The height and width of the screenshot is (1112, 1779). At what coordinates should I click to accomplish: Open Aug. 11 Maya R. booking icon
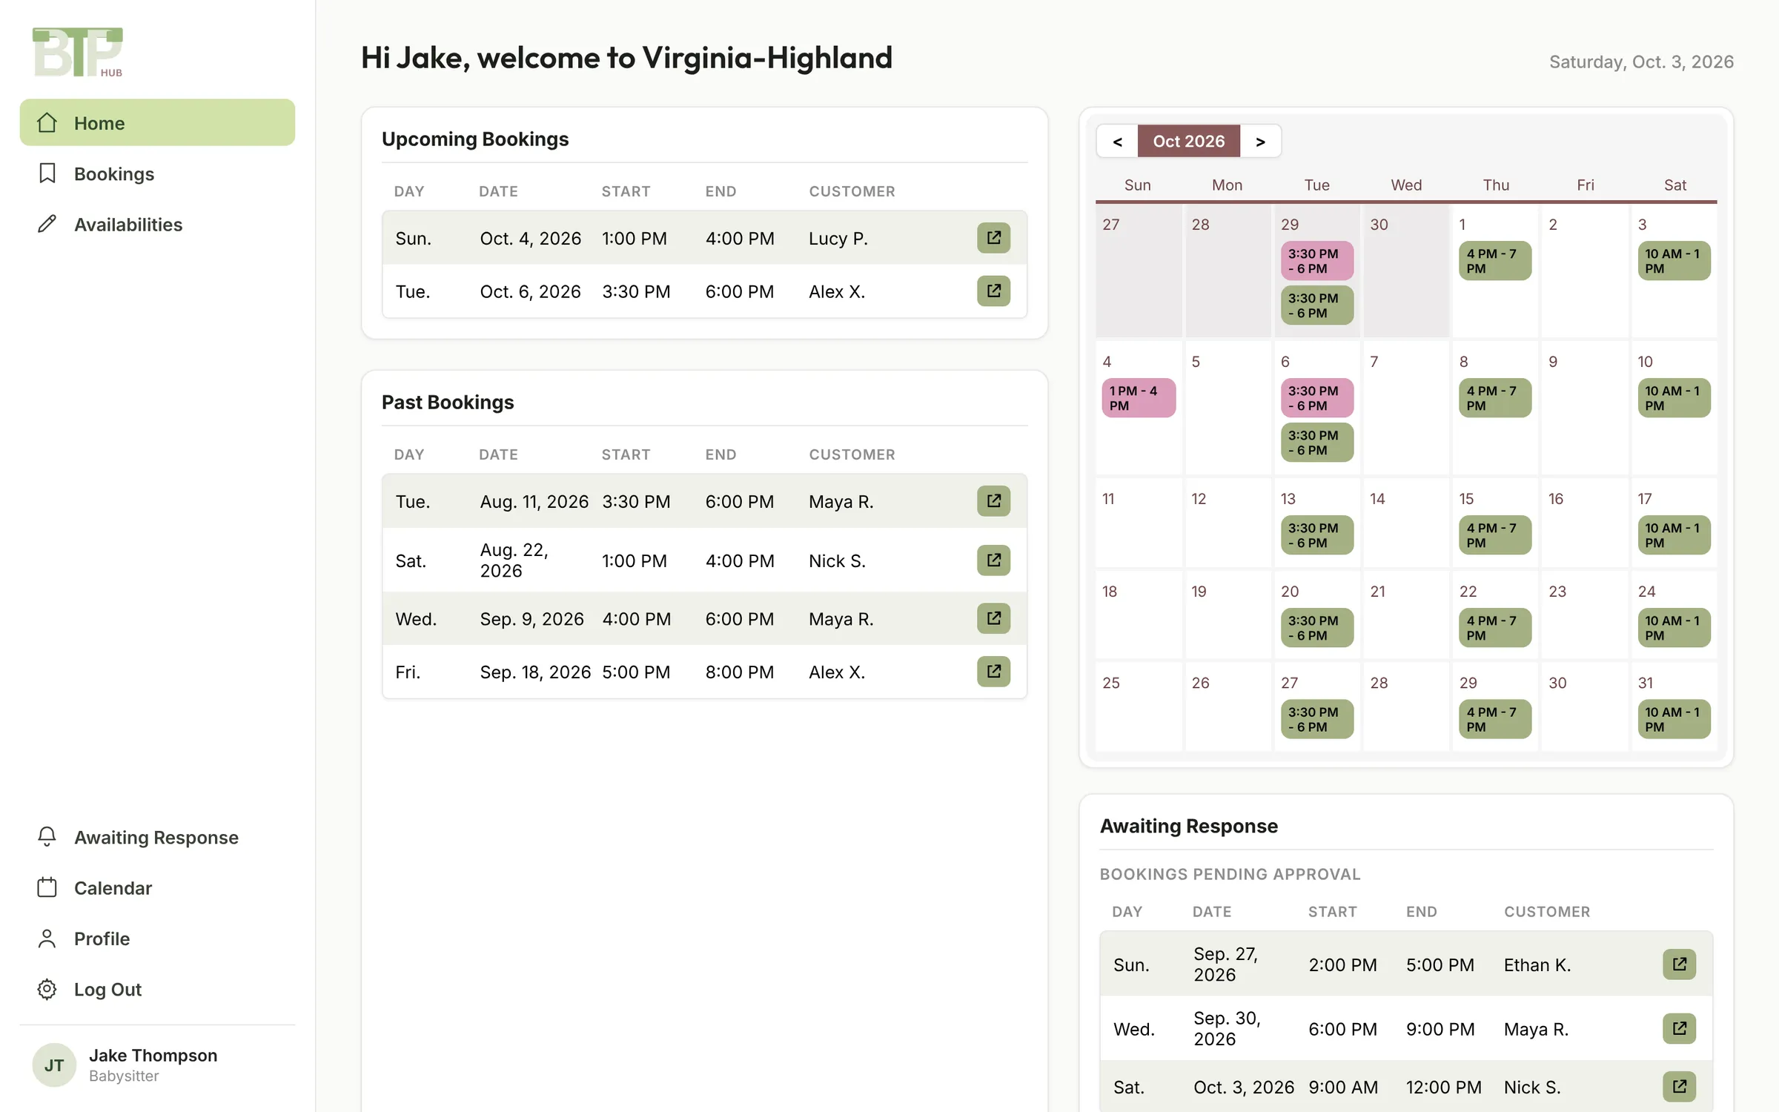click(993, 501)
